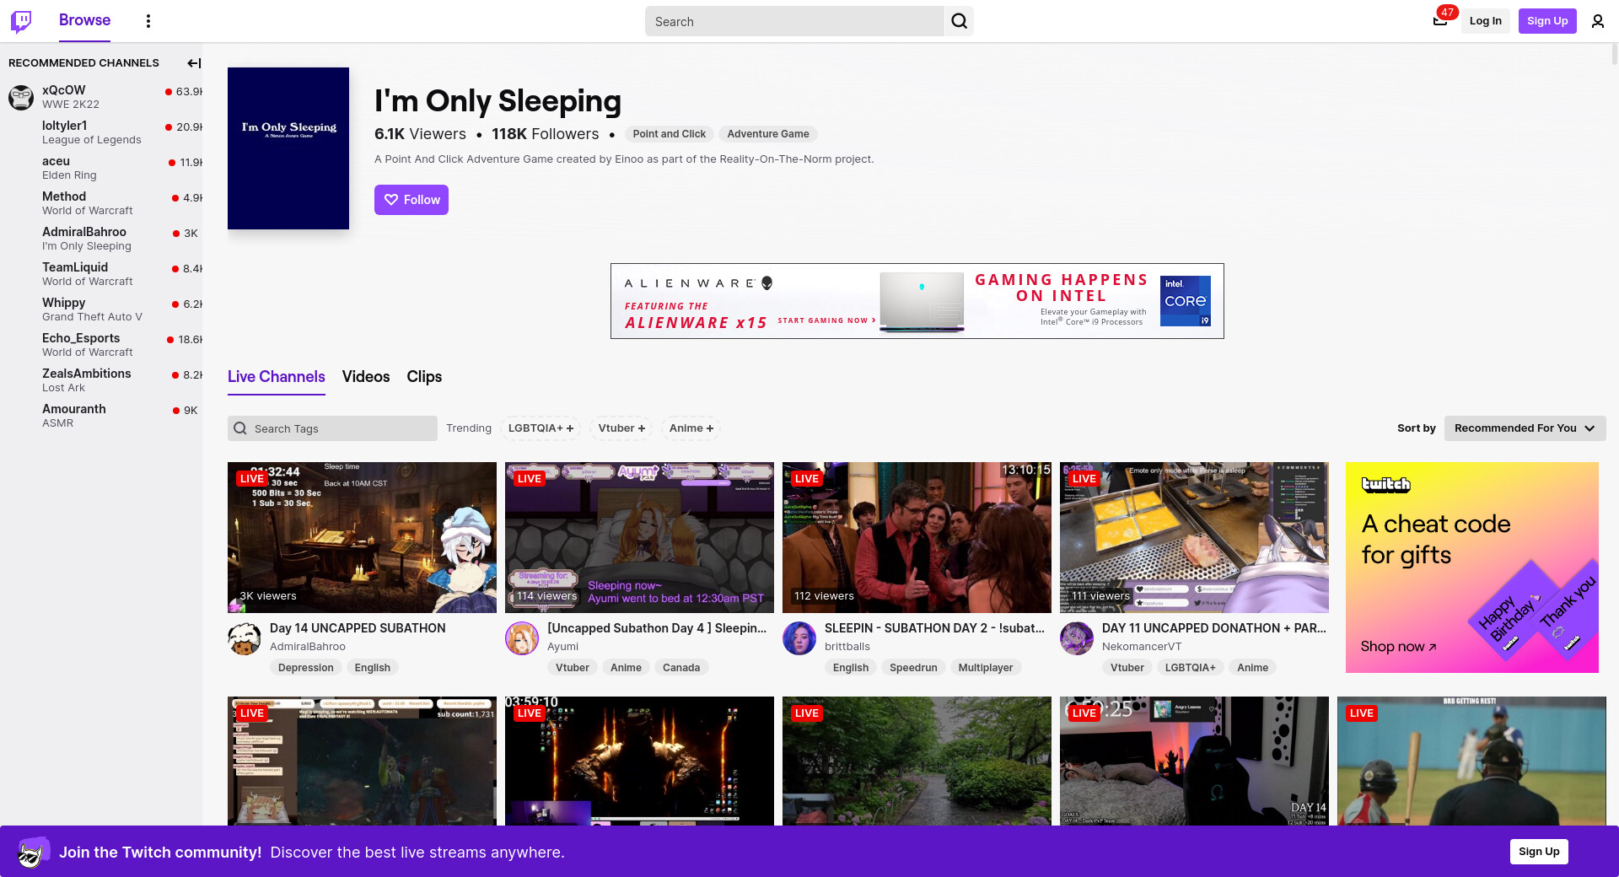The image size is (1619, 877).
Task: Add the Vtuber trending tag filter
Action: tap(621, 428)
